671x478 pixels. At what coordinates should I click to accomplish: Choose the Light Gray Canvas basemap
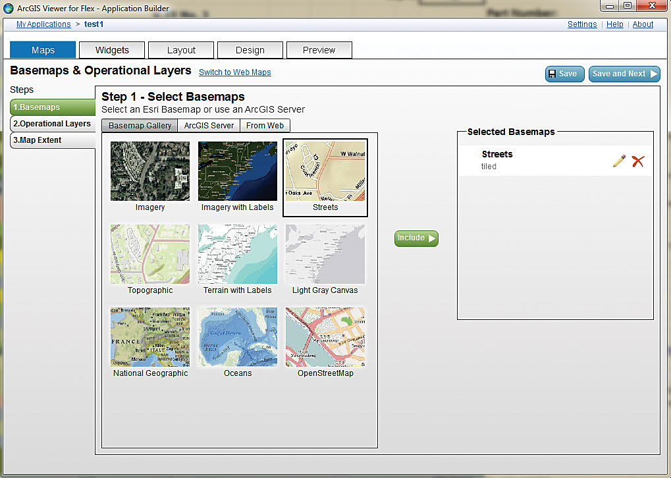click(325, 254)
